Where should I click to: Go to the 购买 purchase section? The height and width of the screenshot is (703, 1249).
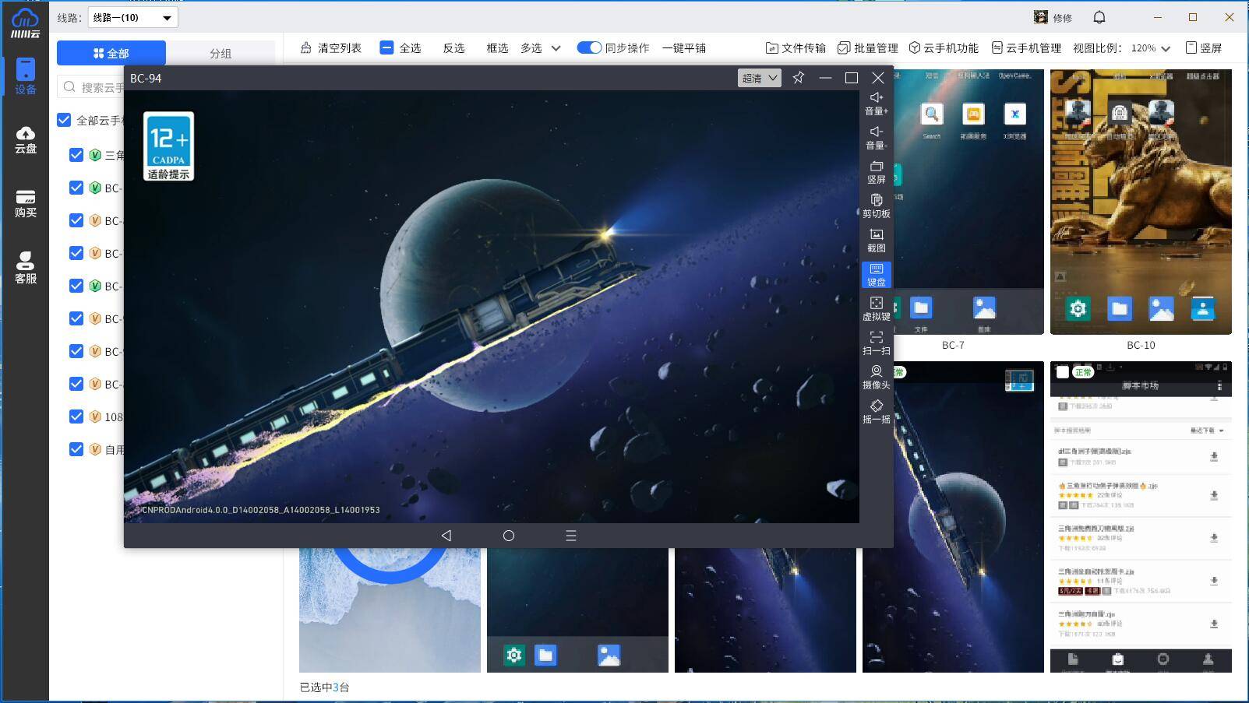click(26, 204)
